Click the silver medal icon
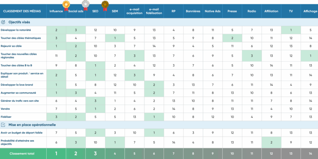 (x=85, y=4)
